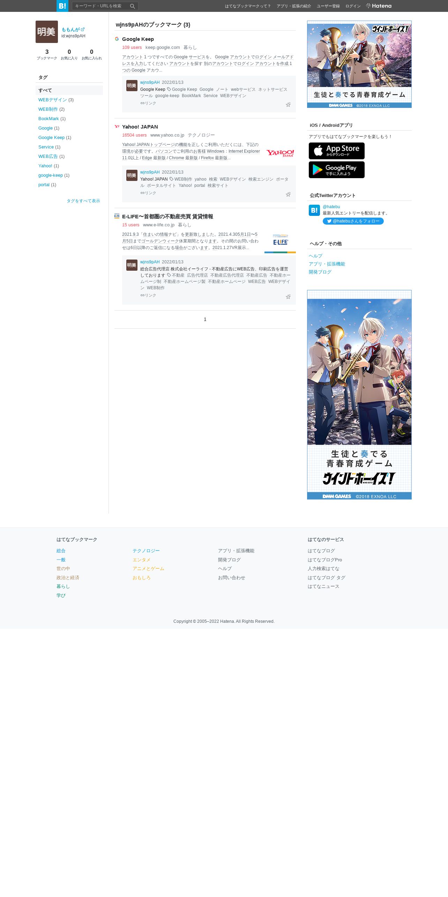This screenshot has width=448, height=897.
Task: Open the 明美 profile avatar in sidebar
Action: tap(47, 32)
